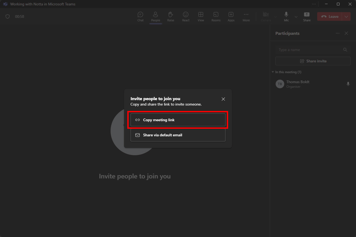Click Thomas Boldt's microphone status icon
This screenshot has width=356, height=237.
(348, 84)
